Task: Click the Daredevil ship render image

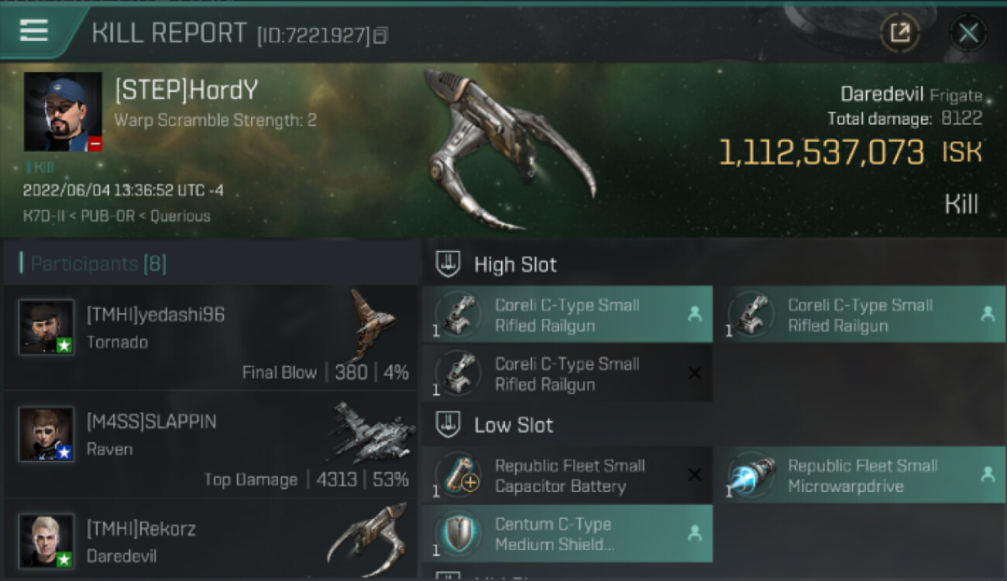Action: point(511,149)
